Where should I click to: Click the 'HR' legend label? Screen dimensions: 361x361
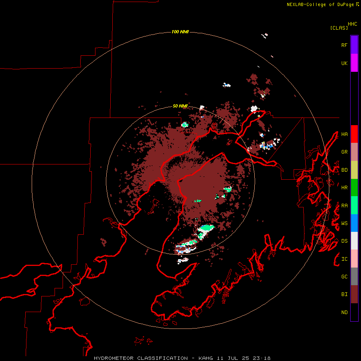(344, 188)
